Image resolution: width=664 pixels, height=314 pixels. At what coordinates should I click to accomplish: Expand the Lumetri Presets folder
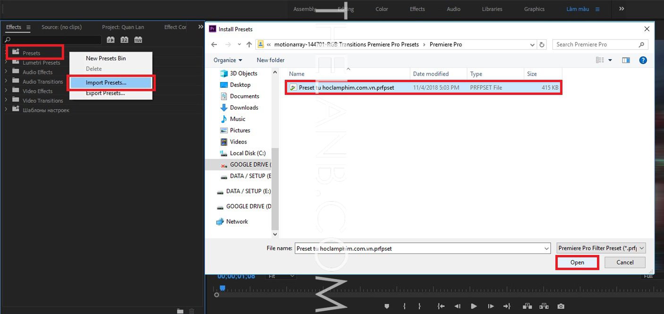6,62
